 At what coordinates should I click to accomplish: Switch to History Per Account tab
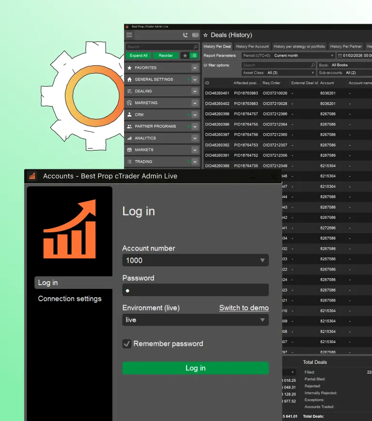(252, 46)
